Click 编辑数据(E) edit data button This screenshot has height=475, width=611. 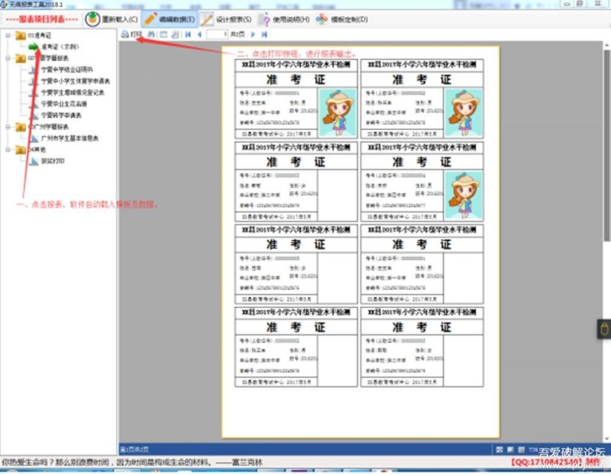169,20
